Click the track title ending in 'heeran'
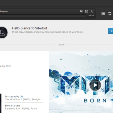The width and height of the screenshot is (113, 113). (4, 12)
